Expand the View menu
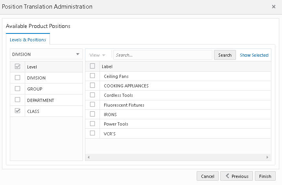The height and width of the screenshot is (185, 282). point(98,55)
